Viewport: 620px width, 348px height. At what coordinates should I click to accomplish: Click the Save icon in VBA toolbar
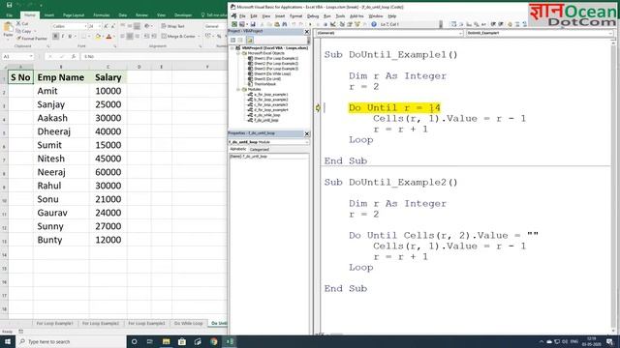[253, 24]
